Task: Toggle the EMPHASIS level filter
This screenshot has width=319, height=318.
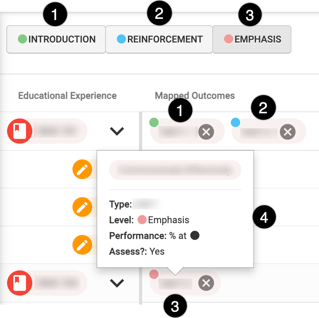Action: (x=252, y=39)
